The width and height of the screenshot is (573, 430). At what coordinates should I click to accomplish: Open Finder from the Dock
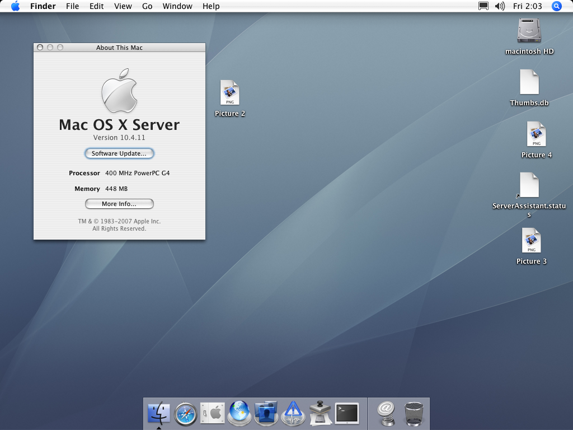click(158, 414)
